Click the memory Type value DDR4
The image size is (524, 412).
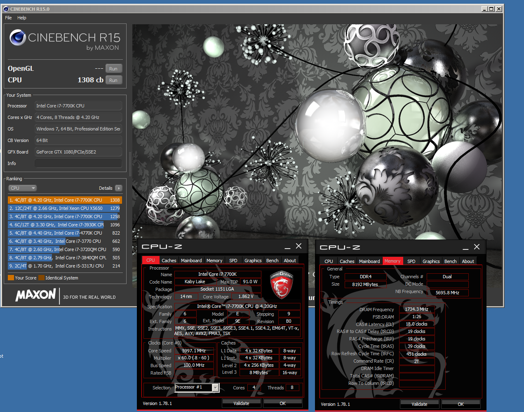tap(366, 277)
